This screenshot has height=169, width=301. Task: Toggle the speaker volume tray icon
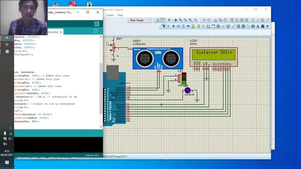pyautogui.click(x=10, y=138)
